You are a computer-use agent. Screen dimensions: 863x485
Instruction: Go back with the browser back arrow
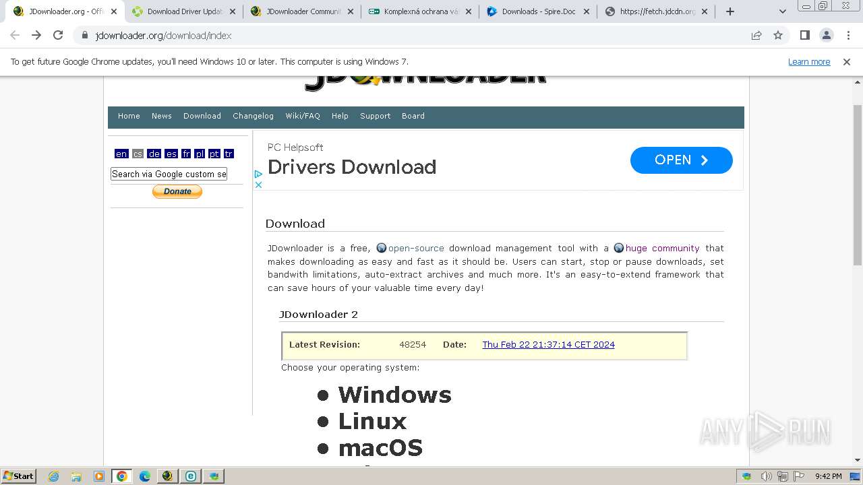(15, 35)
